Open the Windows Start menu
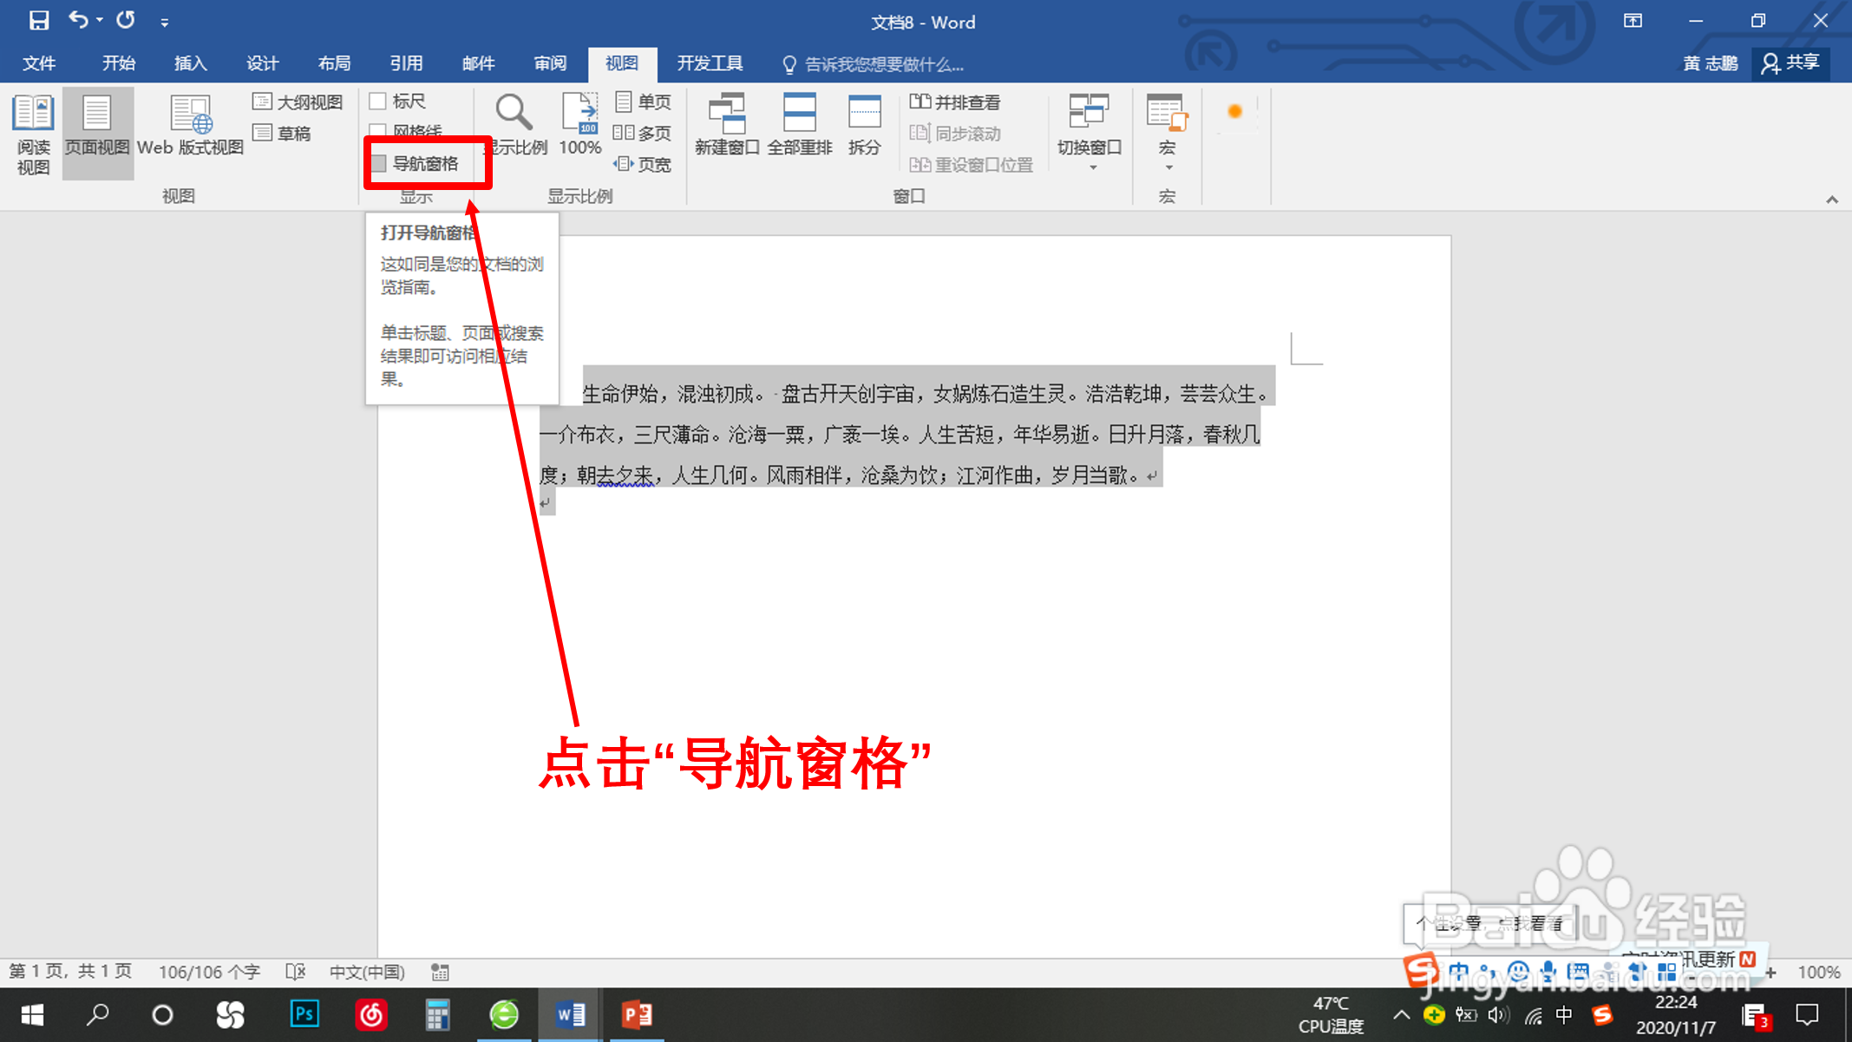Viewport: 1852px width, 1042px height. (x=32, y=1015)
